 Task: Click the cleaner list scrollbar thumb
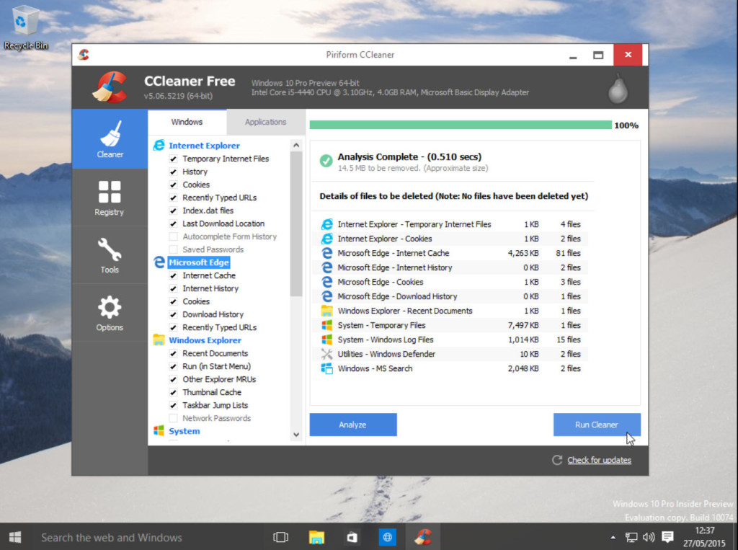296,223
